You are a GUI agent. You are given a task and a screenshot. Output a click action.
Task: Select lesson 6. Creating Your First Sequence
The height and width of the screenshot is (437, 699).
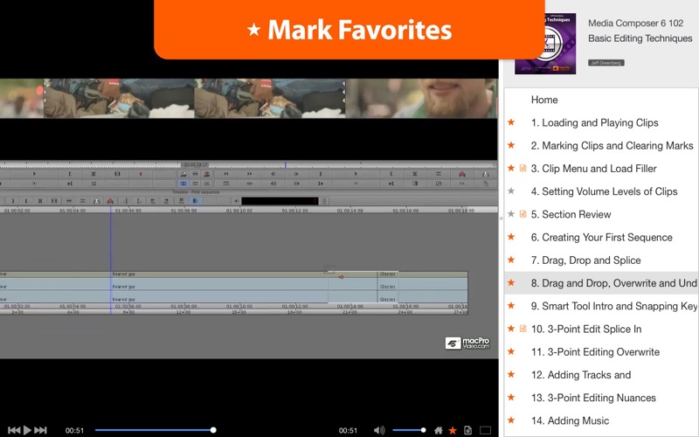(601, 237)
